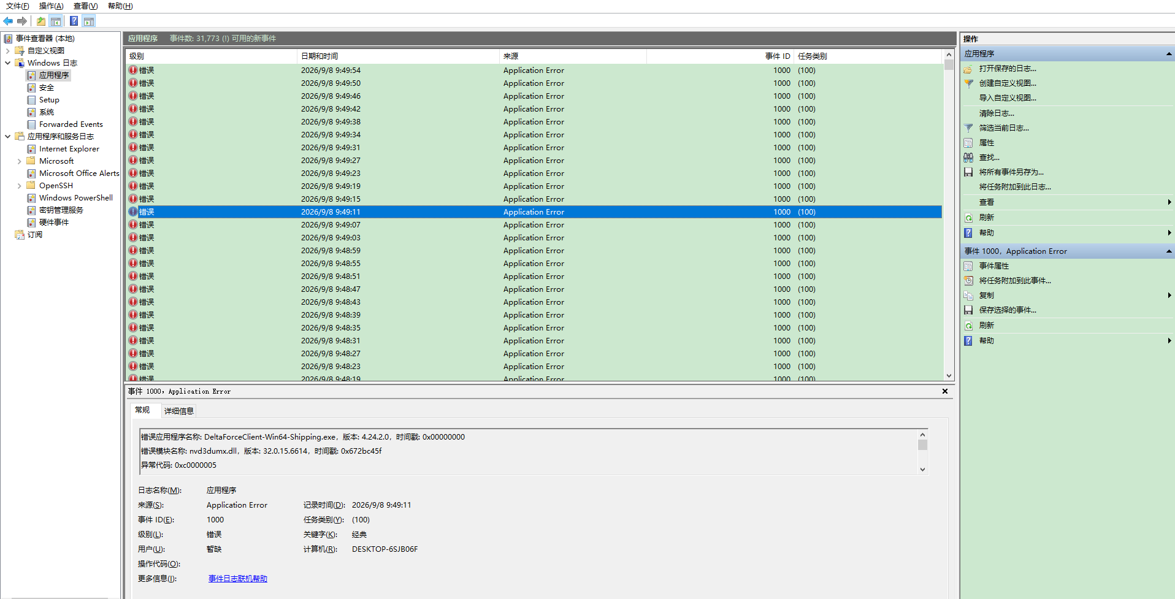
Task: Click the 属性 properties icon
Action: click(x=968, y=143)
